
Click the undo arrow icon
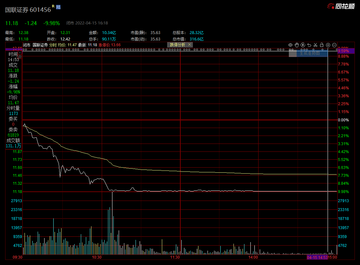coord(309,45)
